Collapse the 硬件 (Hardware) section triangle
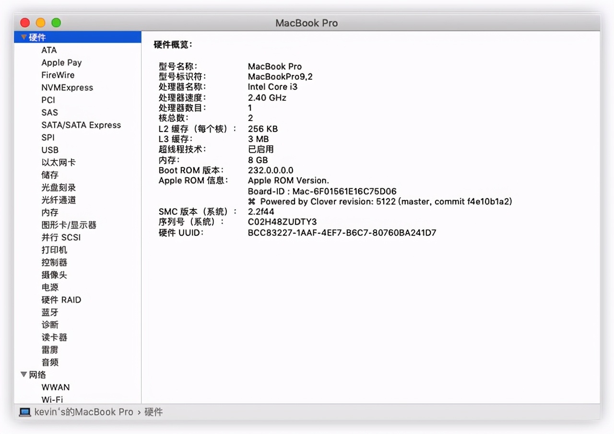 coord(24,37)
